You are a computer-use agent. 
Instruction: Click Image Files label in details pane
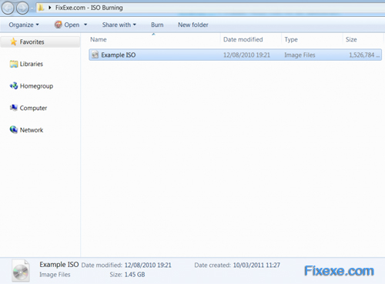click(x=55, y=275)
